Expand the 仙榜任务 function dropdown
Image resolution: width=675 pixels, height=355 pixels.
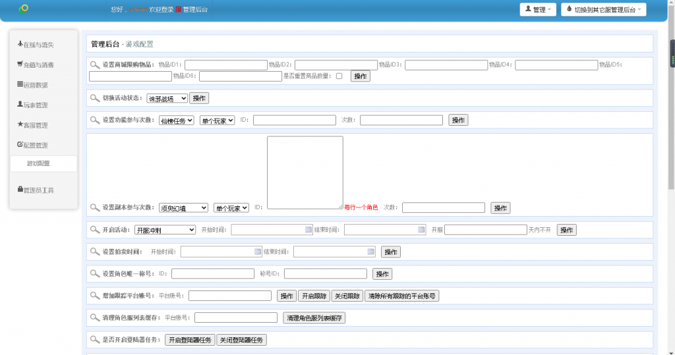click(x=176, y=121)
